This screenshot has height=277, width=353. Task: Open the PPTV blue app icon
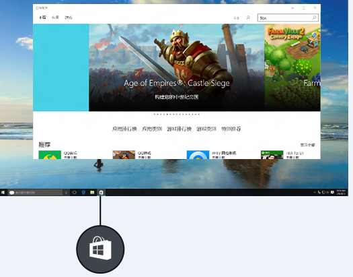pyautogui.click(x=198, y=155)
